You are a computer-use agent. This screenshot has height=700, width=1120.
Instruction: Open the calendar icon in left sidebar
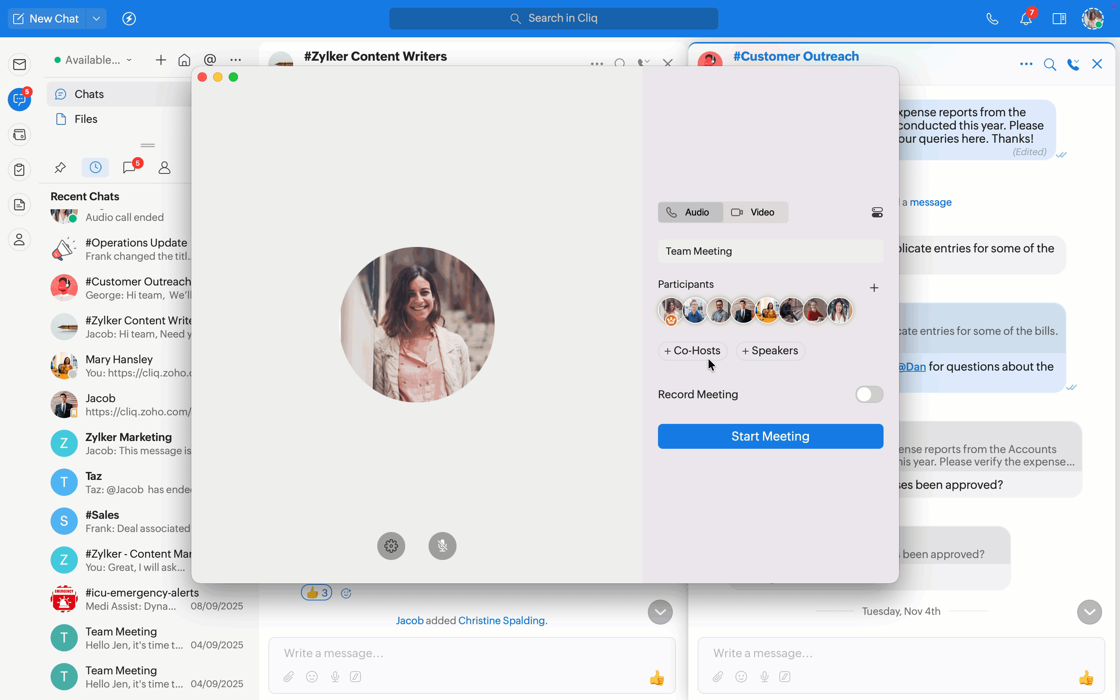19,135
